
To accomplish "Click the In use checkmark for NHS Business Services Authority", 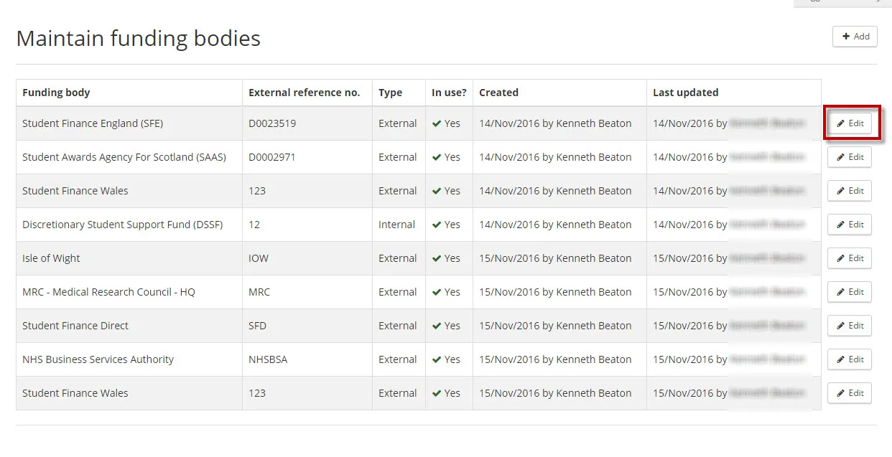I will coord(437,359).
